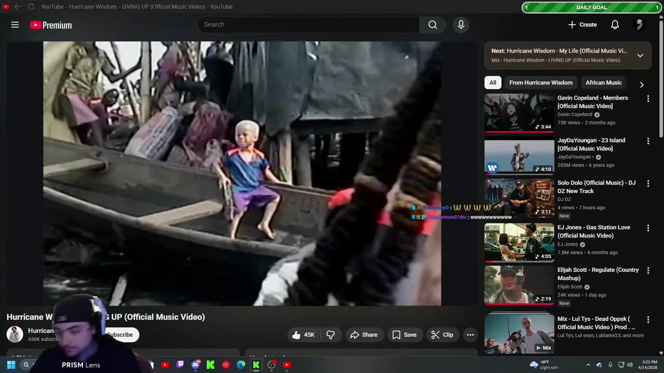This screenshot has width=664, height=373.
Task: Reload the YouTube page
Action: [x=31, y=6]
